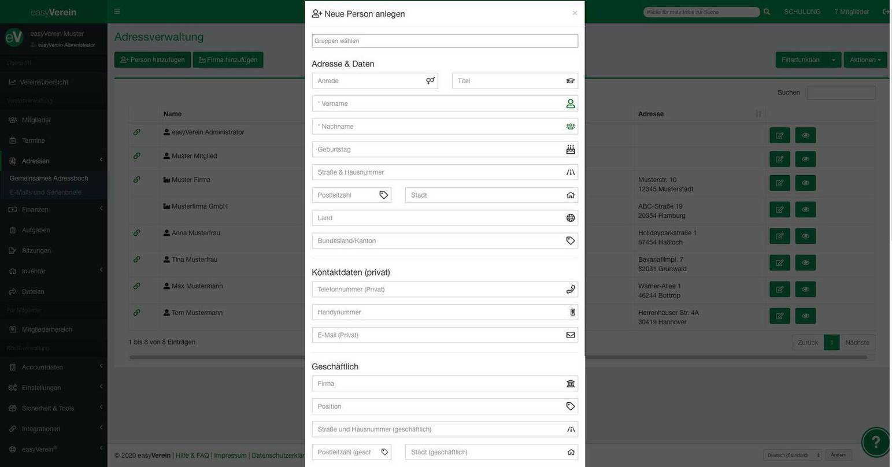Open the Aktionen dropdown
This screenshot has height=467, width=892.
[x=865, y=60]
